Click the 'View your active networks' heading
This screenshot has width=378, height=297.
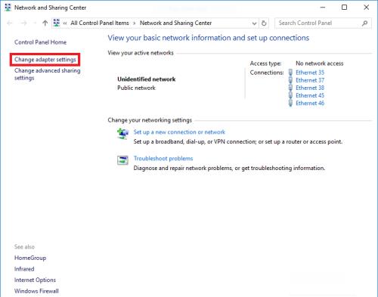pyautogui.click(x=141, y=53)
